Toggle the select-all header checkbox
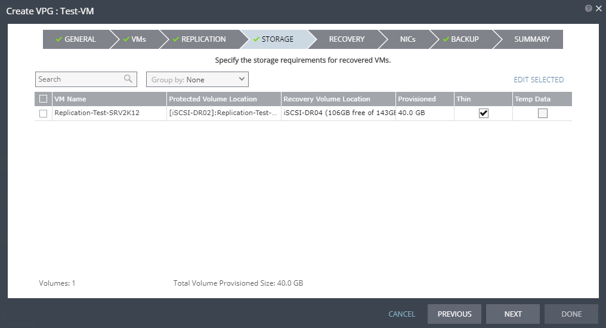606x328 pixels. click(x=43, y=99)
